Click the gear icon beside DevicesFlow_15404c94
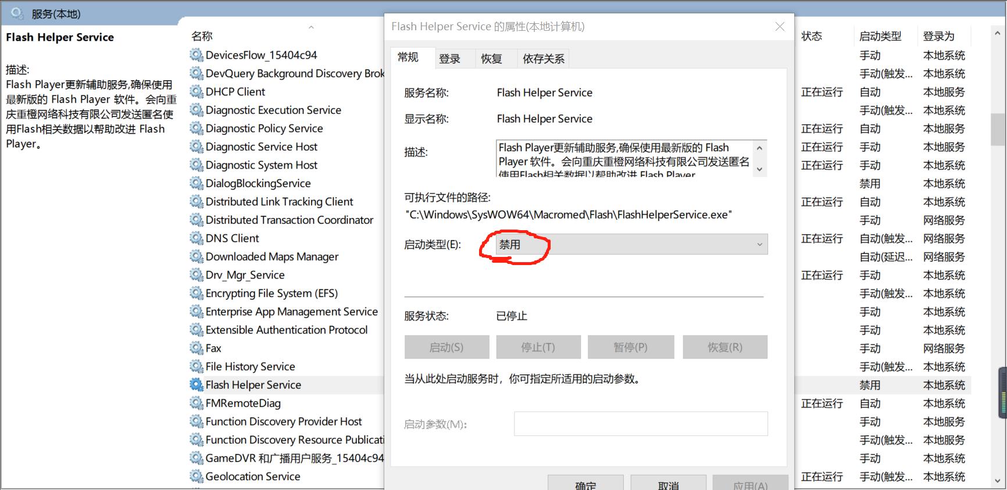The width and height of the screenshot is (1007, 490). (x=197, y=55)
